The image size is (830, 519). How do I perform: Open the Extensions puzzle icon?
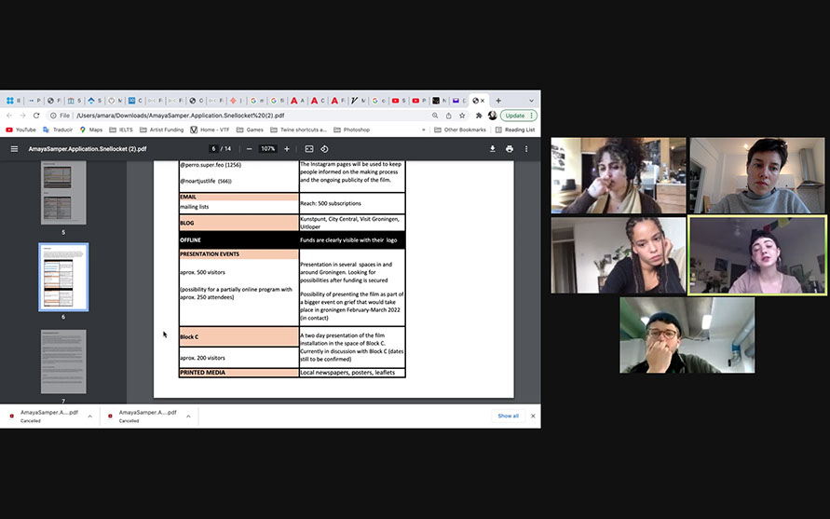click(x=478, y=116)
